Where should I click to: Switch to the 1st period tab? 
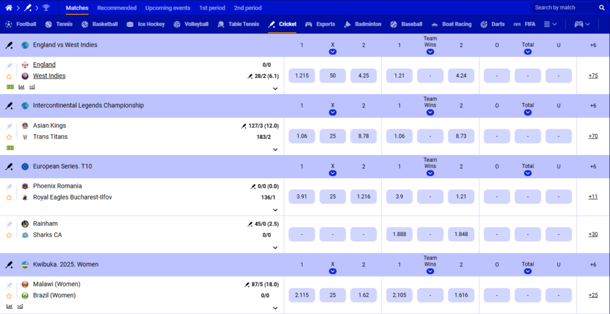pyautogui.click(x=213, y=8)
